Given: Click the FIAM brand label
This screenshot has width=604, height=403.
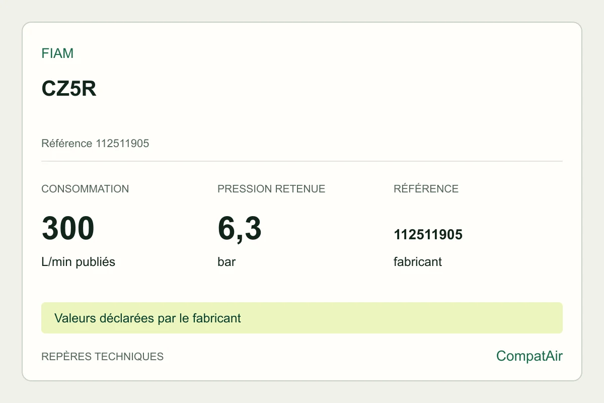Looking at the screenshot, I should (x=57, y=53).
